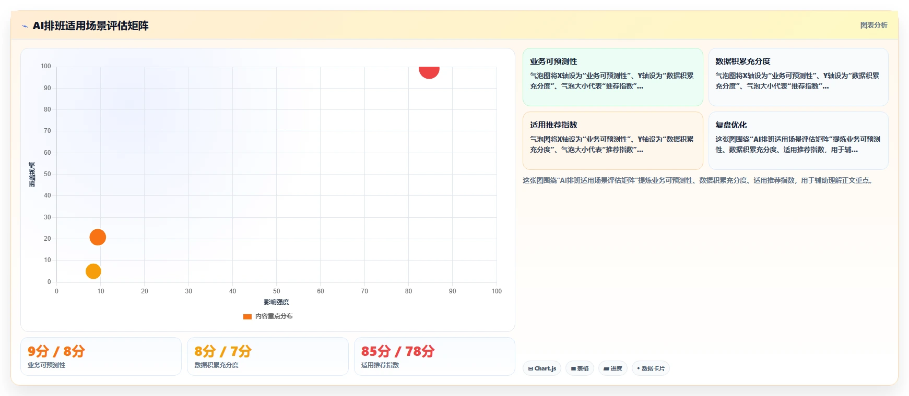Image resolution: width=909 pixels, height=396 pixels.
Task: Click the 内容重点分布 legend label
Action: pyautogui.click(x=274, y=316)
